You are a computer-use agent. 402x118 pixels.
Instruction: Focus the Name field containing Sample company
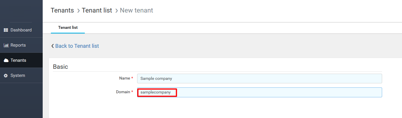click(x=260, y=78)
